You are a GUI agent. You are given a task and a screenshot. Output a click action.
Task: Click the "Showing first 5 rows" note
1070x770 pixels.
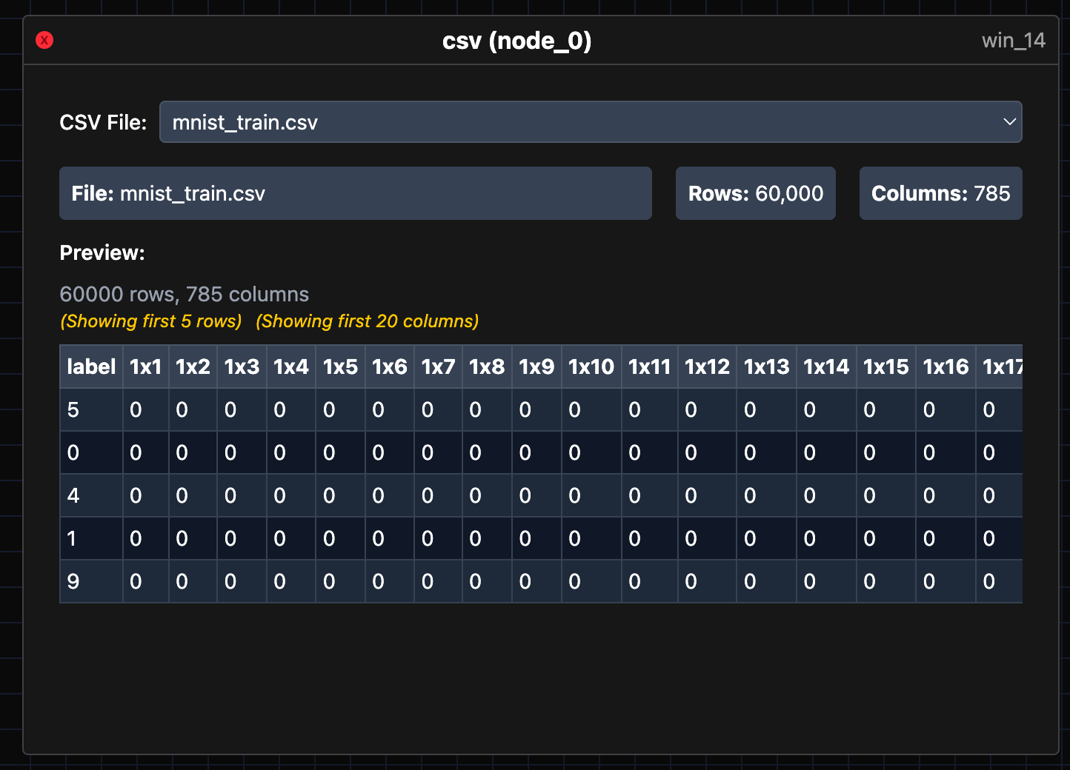pos(151,321)
